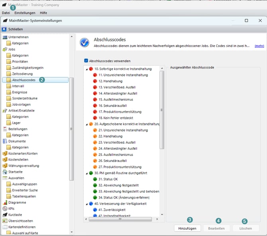Click orange dot of 22. Handhabung
Screen dimensions: 267x236
[95, 136]
